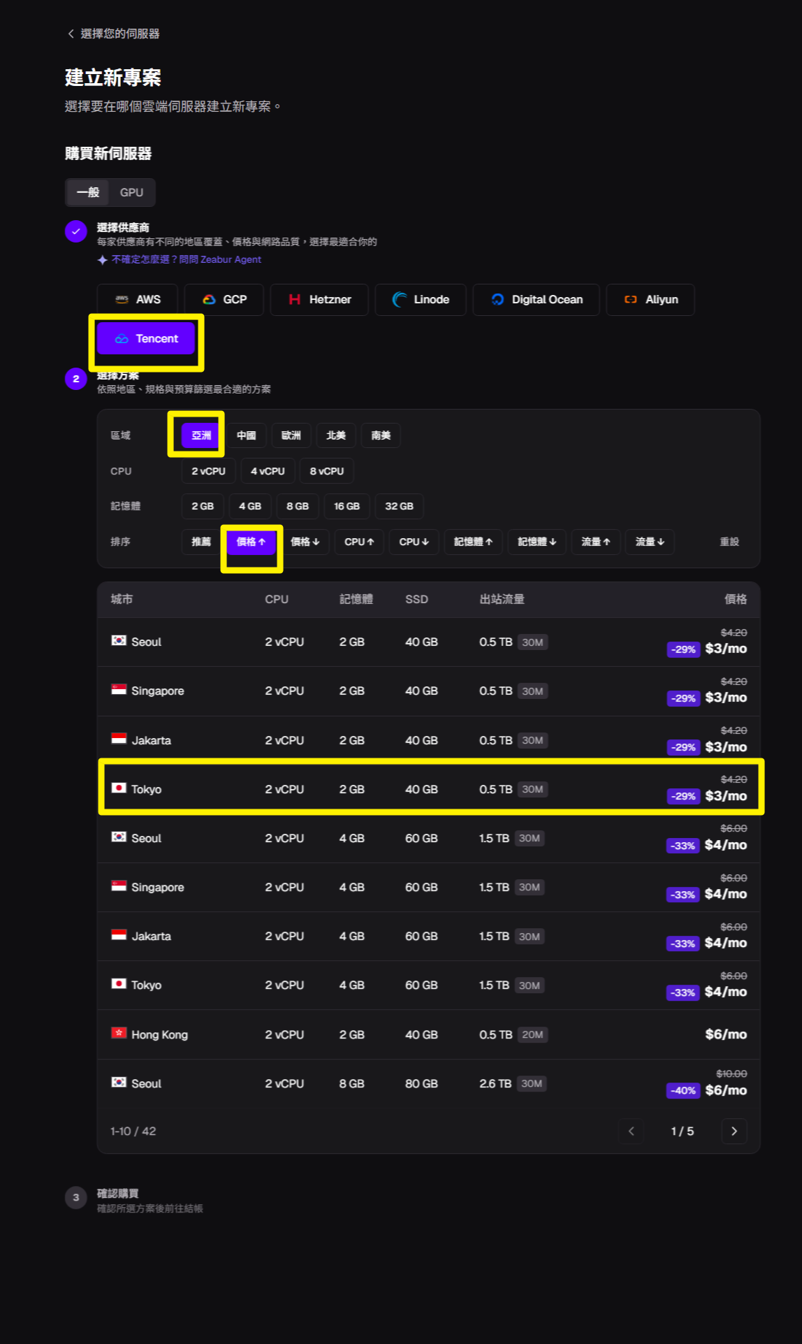Click the 出站流量 column header
802x1344 pixels.
click(502, 599)
